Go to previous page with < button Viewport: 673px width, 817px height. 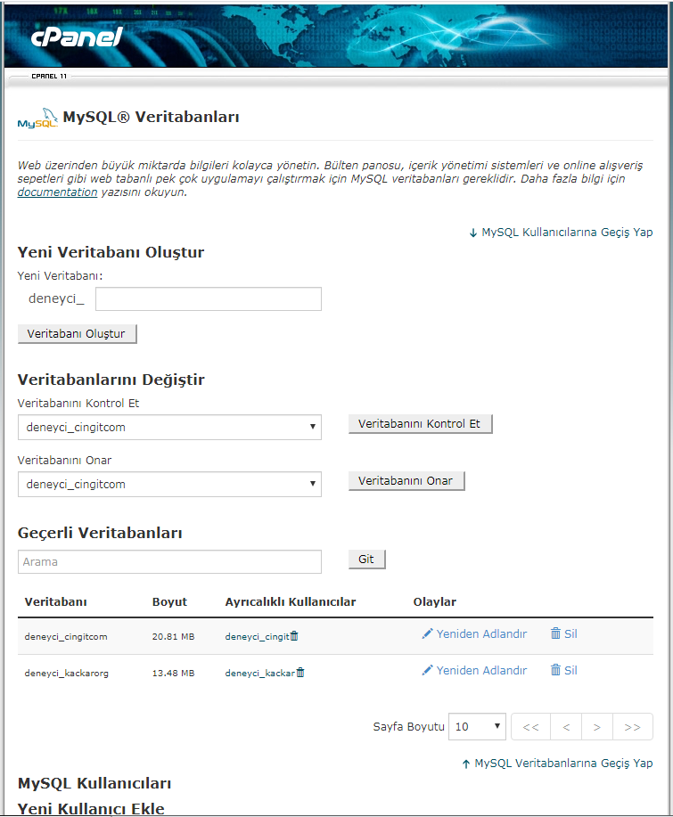(x=566, y=727)
